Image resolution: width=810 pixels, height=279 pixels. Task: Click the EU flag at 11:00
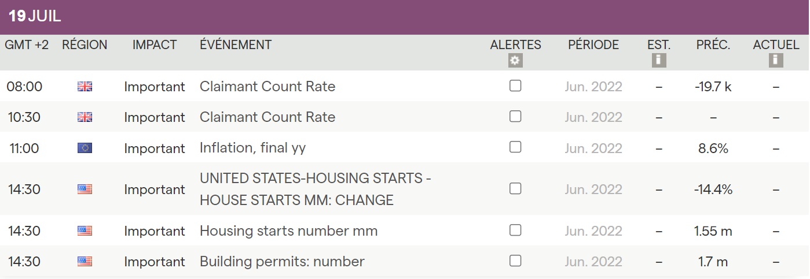[85, 148]
